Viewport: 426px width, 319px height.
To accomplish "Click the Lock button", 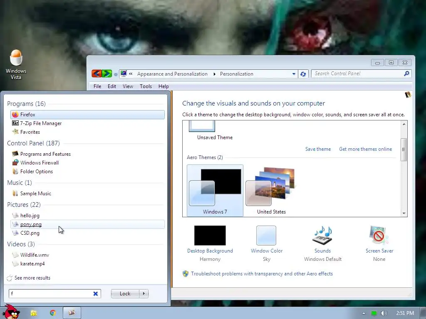I will [x=125, y=294].
